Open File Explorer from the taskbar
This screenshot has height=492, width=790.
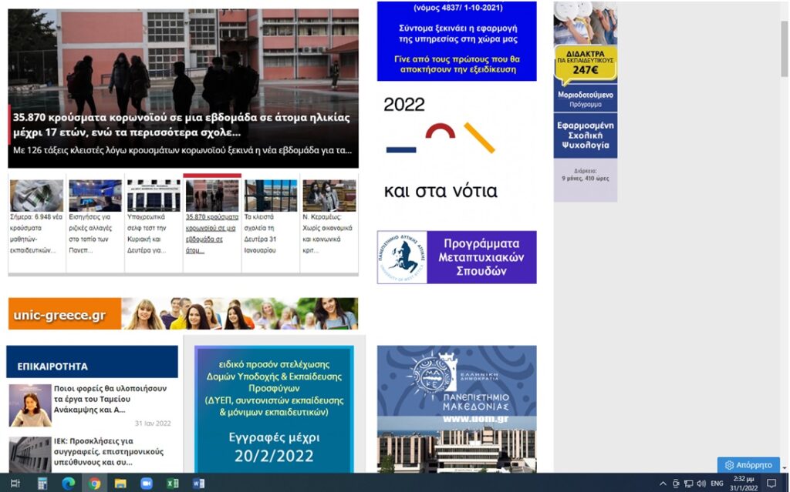pyautogui.click(x=120, y=484)
